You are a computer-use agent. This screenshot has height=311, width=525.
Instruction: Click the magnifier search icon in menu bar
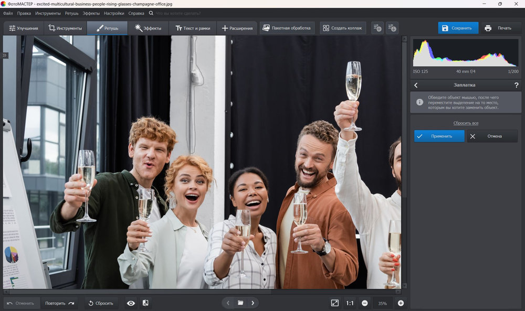tap(151, 13)
